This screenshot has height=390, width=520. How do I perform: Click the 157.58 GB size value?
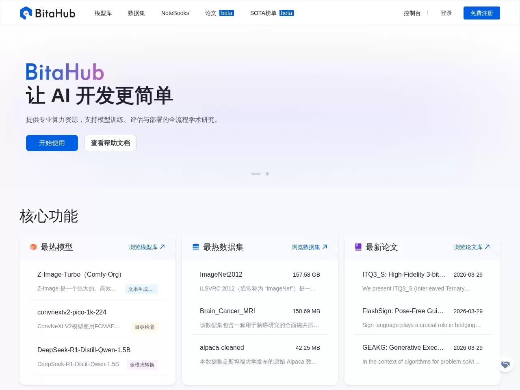click(306, 275)
